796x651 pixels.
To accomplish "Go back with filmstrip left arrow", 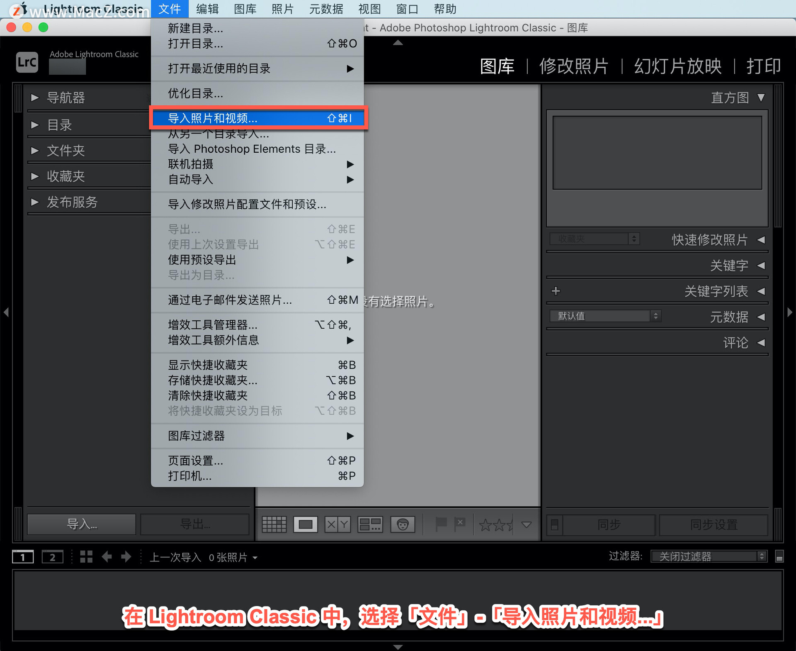I will (x=107, y=557).
